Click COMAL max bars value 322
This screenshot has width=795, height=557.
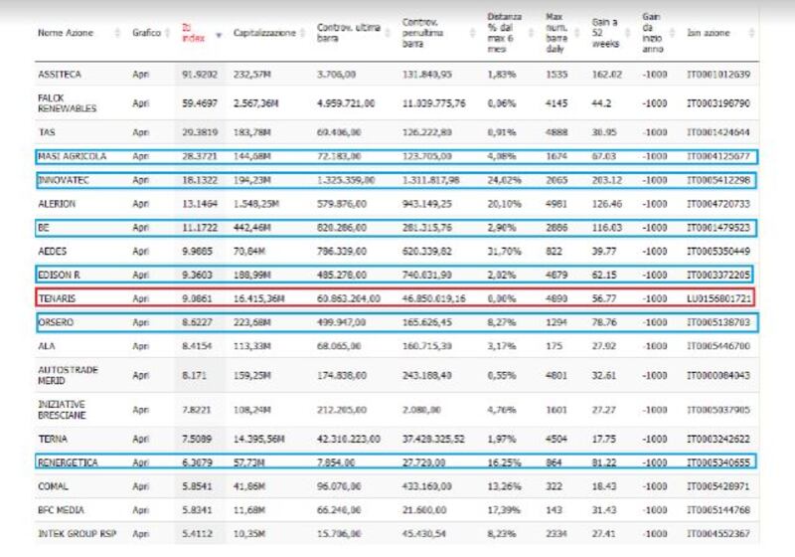554,486
